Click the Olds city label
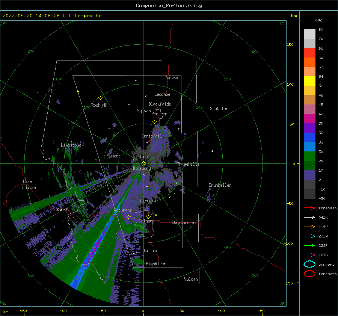The image size is (338, 316). point(143,157)
